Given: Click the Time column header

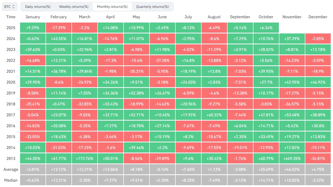Looking at the screenshot, I should [11, 17].
